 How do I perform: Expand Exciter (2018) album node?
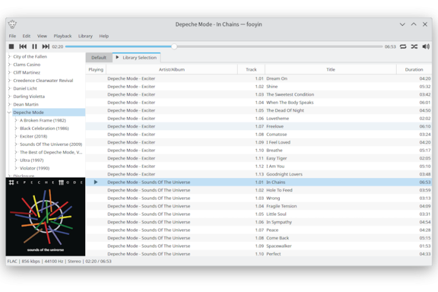(16, 136)
